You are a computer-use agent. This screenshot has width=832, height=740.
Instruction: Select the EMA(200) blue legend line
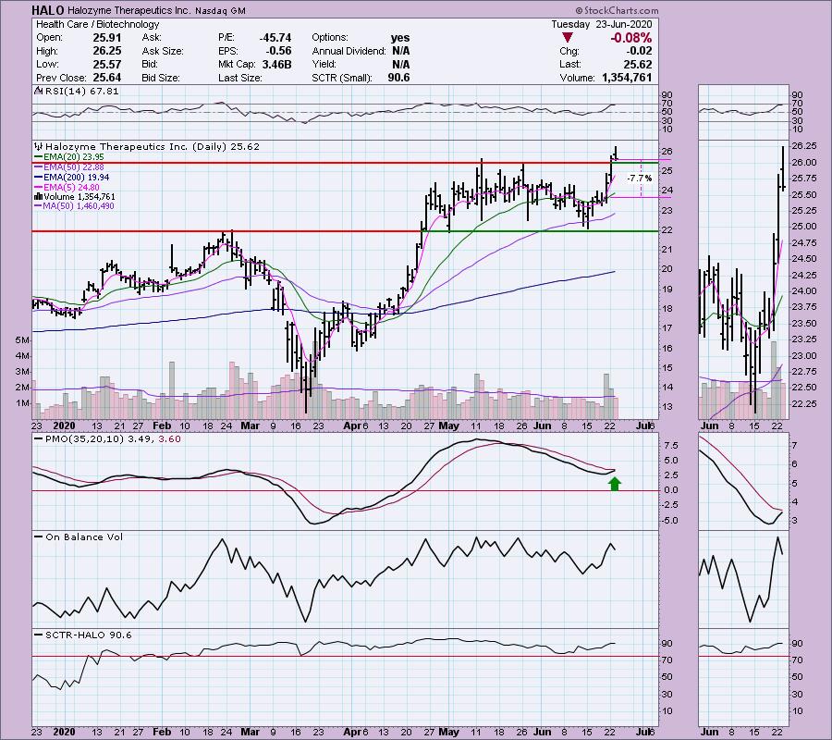pyautogui.click(x=39, y=178)
